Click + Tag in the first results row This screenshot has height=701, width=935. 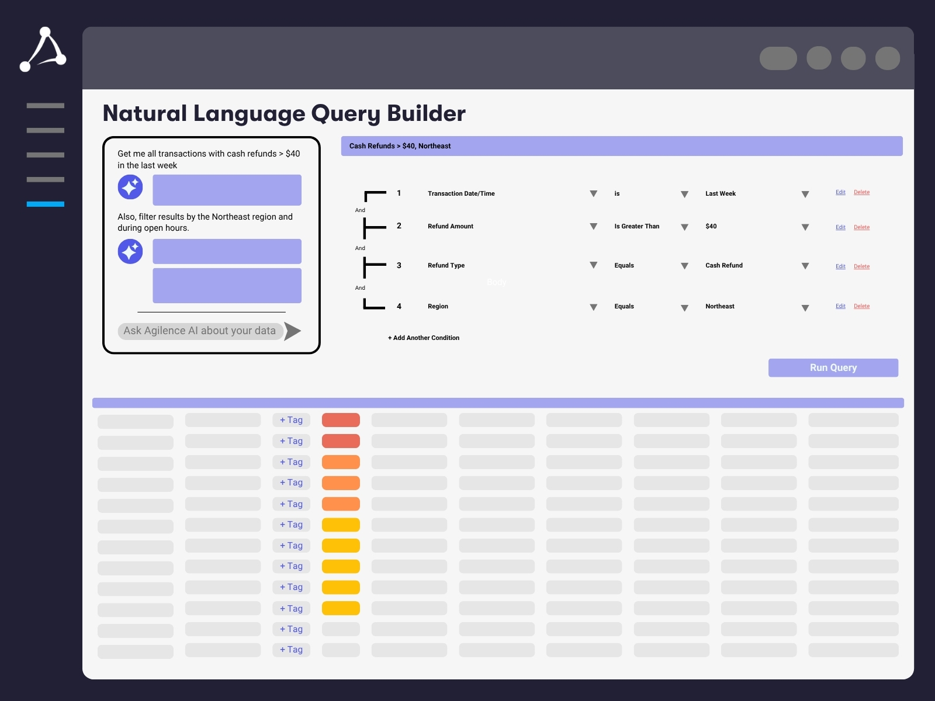[x=291, y=420]
